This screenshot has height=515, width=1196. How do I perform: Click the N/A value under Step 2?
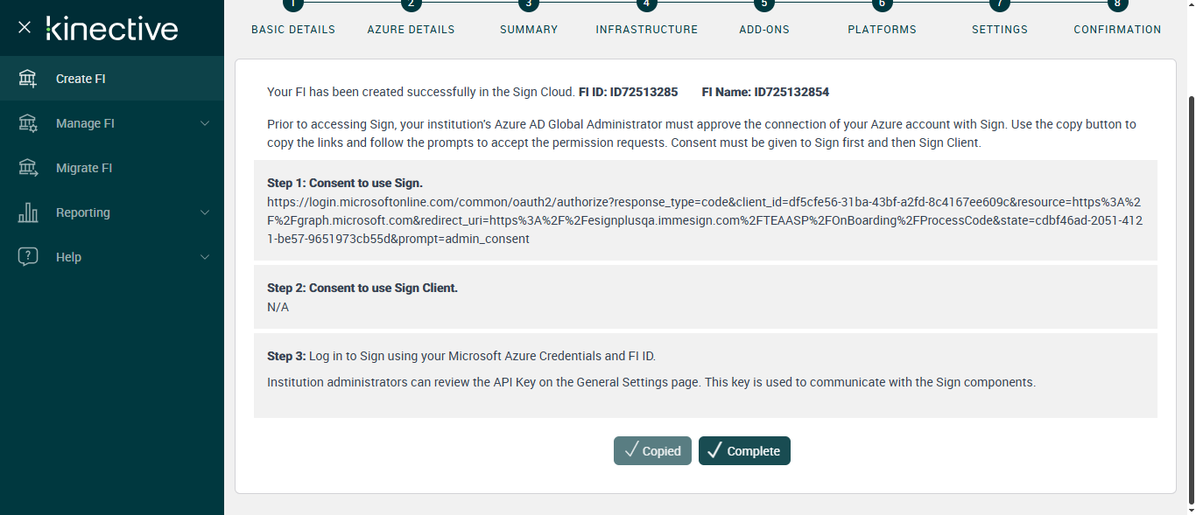pyautogui.click(x=278, y=308)
